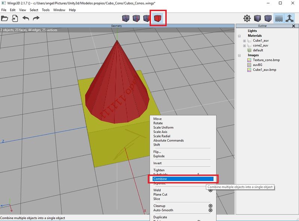Choose Move from the context menu

(x=157, y=119)
